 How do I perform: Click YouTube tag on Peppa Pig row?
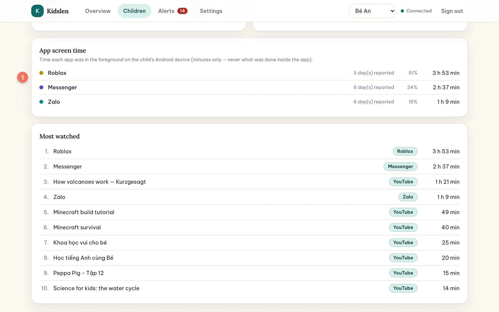click(403, 273)
